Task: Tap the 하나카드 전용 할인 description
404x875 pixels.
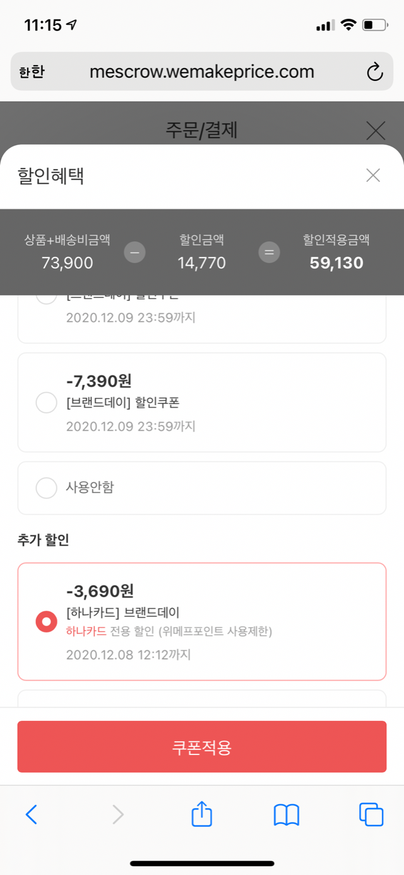Action: (x=169, y=631)
